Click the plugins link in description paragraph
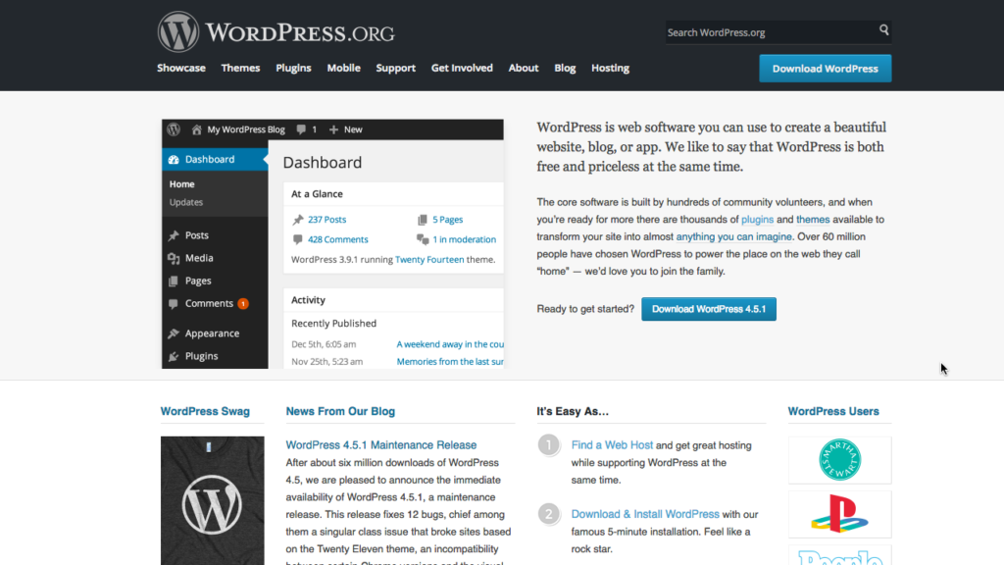 pyautogui.click(x=758, y=219)
